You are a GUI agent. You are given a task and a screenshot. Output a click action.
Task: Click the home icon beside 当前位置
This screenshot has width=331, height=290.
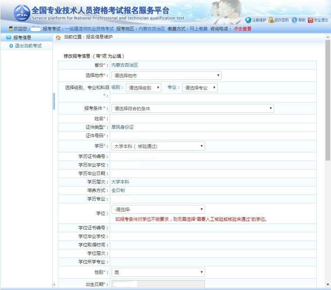coord(58,37)
